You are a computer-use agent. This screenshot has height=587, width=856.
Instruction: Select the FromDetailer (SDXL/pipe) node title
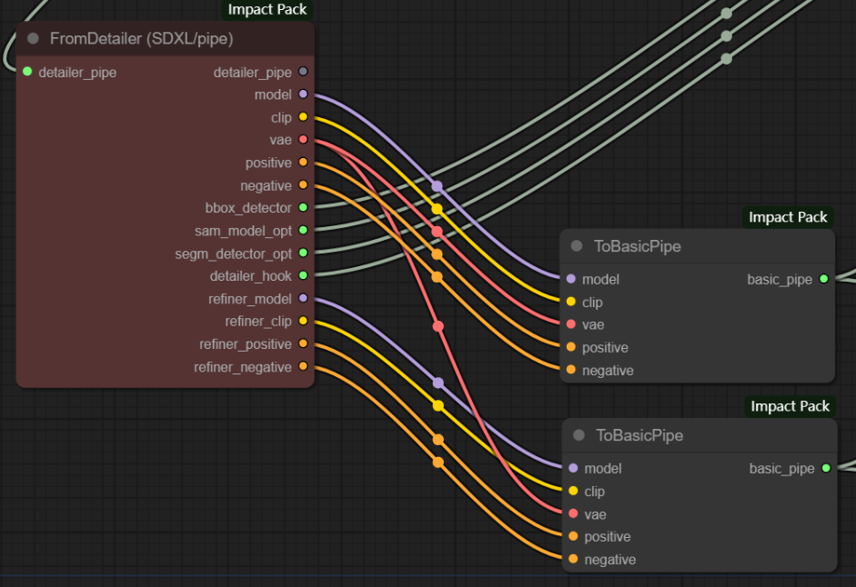pyautogui.click(x=142, y=38)
